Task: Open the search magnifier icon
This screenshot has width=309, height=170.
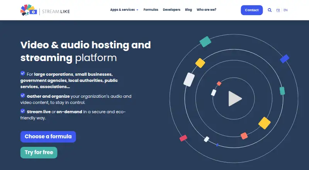Action: click(x=270, y=10)
